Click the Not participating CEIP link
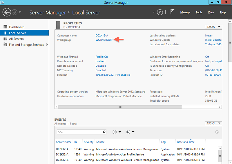This screenshot has height=164, width=232. 213,61
